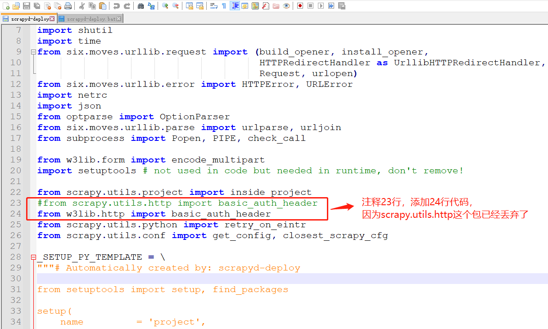Viewport: 548px width, 329px height.
Task: Stop macro recording
Action: tap(310, 6)
